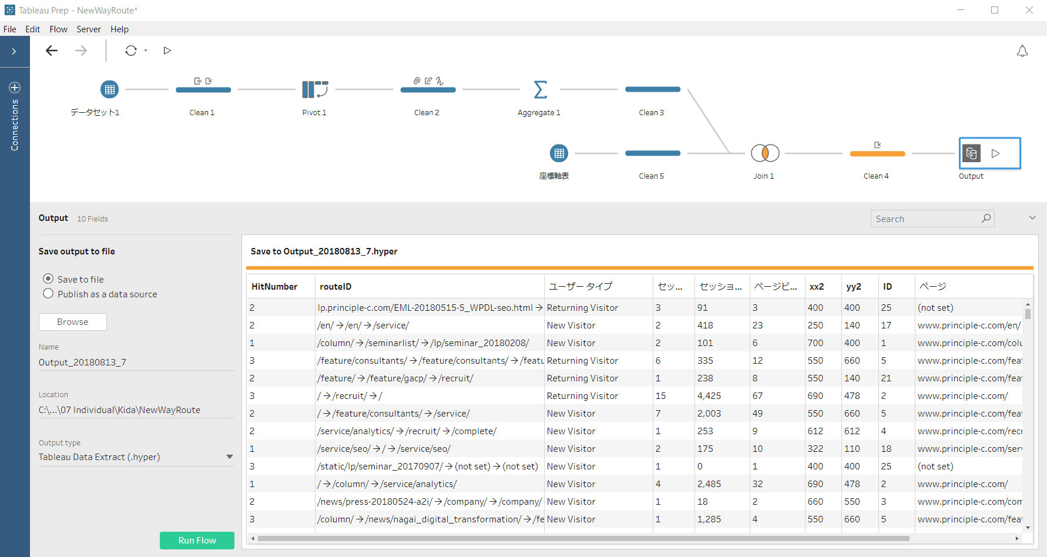Choose Publish as a data source option
The width and height of the screenshot is (1047, 557).
click(x=48, y=294)
